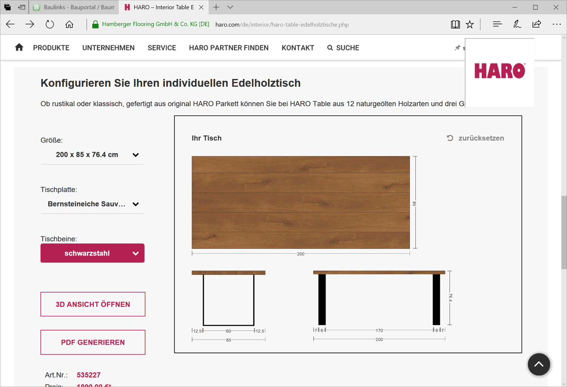Open the browser Hub panel
The width and height of the screenshot is (567, 387).
click(497, 24)
